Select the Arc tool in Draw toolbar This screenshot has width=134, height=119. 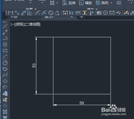click(5, 57)
